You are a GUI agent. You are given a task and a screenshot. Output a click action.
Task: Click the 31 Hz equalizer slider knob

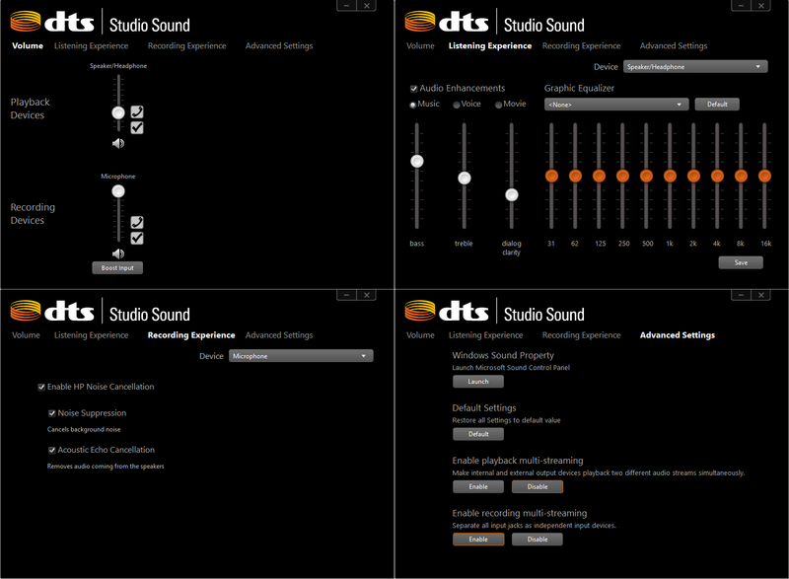(551, 176)
